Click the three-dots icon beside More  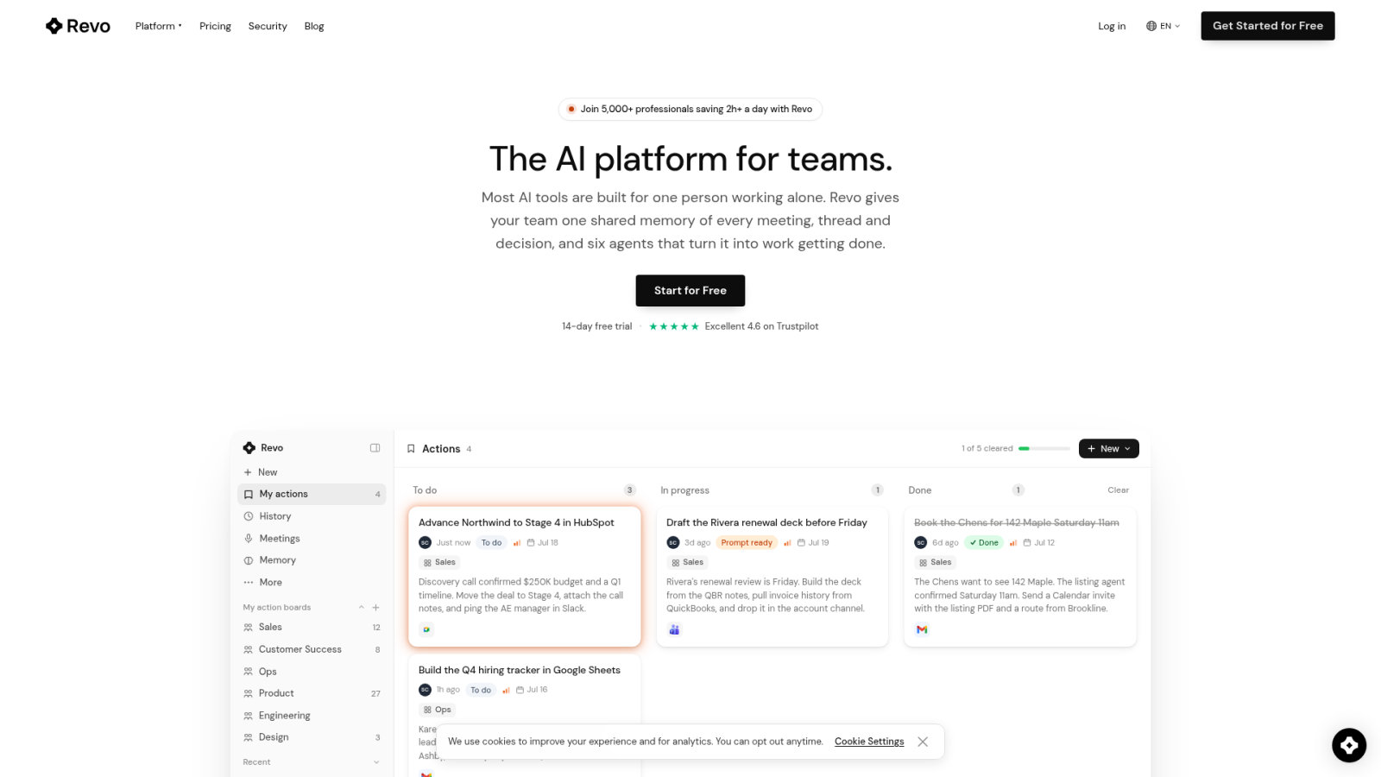tap(249, 583)
